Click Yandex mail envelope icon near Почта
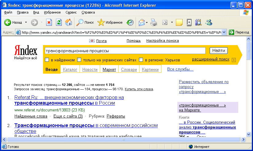Viewport: 253px width, 151px height. pyautogui.click(x=92, y=41)
